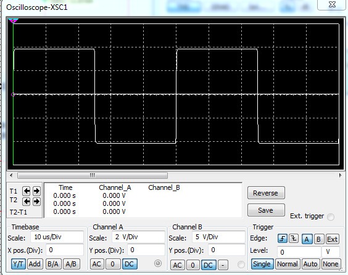Select Y/T display mode
The width and height of the screenshot is (348, 275).
(x=18, y=264)
